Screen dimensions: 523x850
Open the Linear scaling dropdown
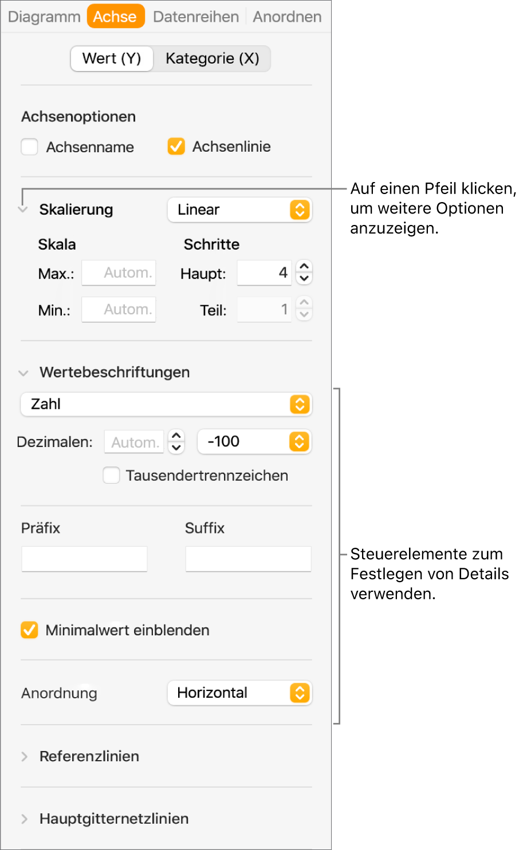239,210
